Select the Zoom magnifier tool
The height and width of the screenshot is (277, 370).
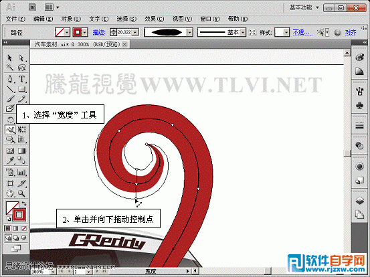(21, 193)
